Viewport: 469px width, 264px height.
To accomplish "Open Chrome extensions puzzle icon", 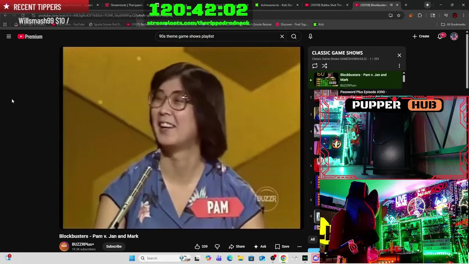I will tap(420, 15).
